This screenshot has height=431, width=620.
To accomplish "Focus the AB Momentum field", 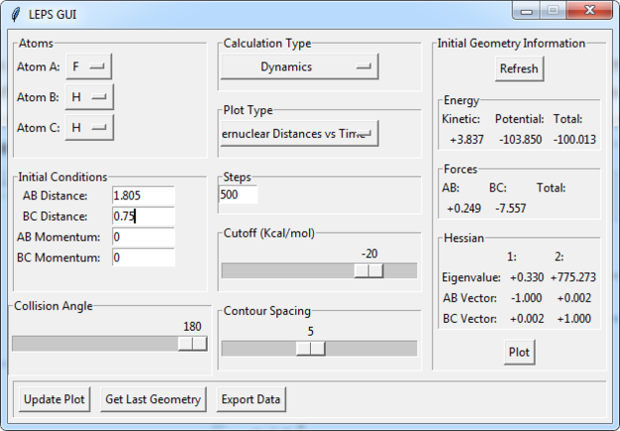I will (144, 237).
